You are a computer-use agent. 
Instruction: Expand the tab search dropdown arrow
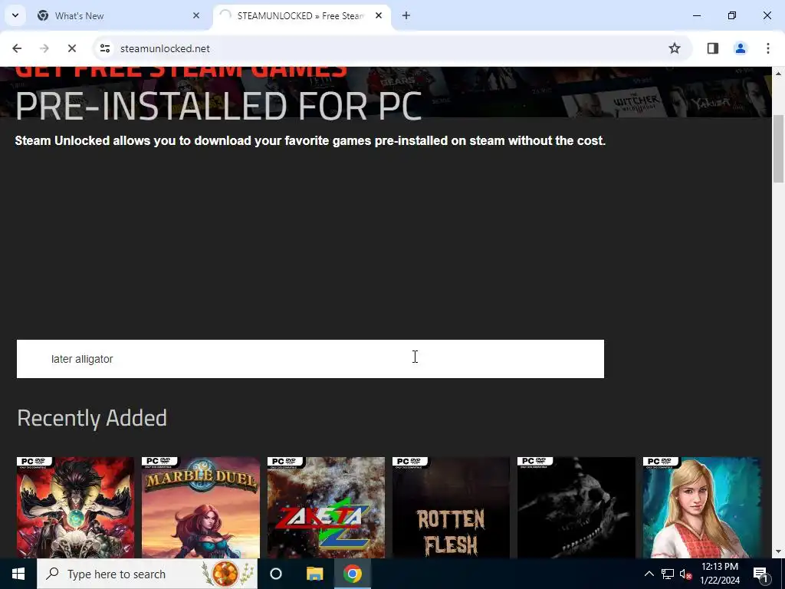click(x=15, y=15)
